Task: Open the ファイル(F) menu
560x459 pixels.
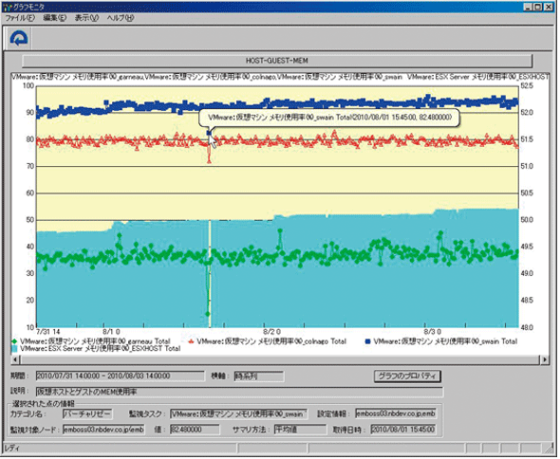Action: point(20,18)
